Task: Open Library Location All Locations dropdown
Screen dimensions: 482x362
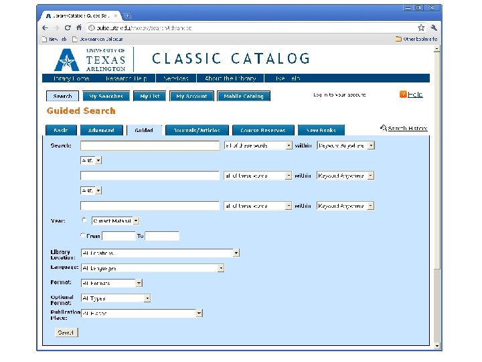Action: [160, 253]
